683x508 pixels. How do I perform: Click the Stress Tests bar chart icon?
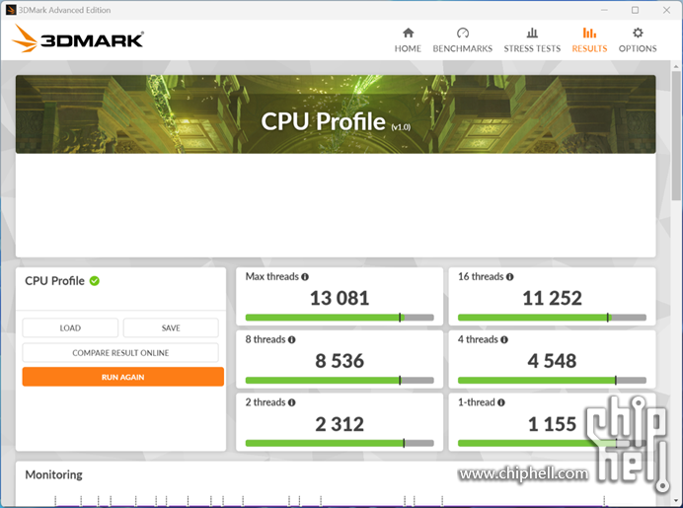tap(532, 33)
